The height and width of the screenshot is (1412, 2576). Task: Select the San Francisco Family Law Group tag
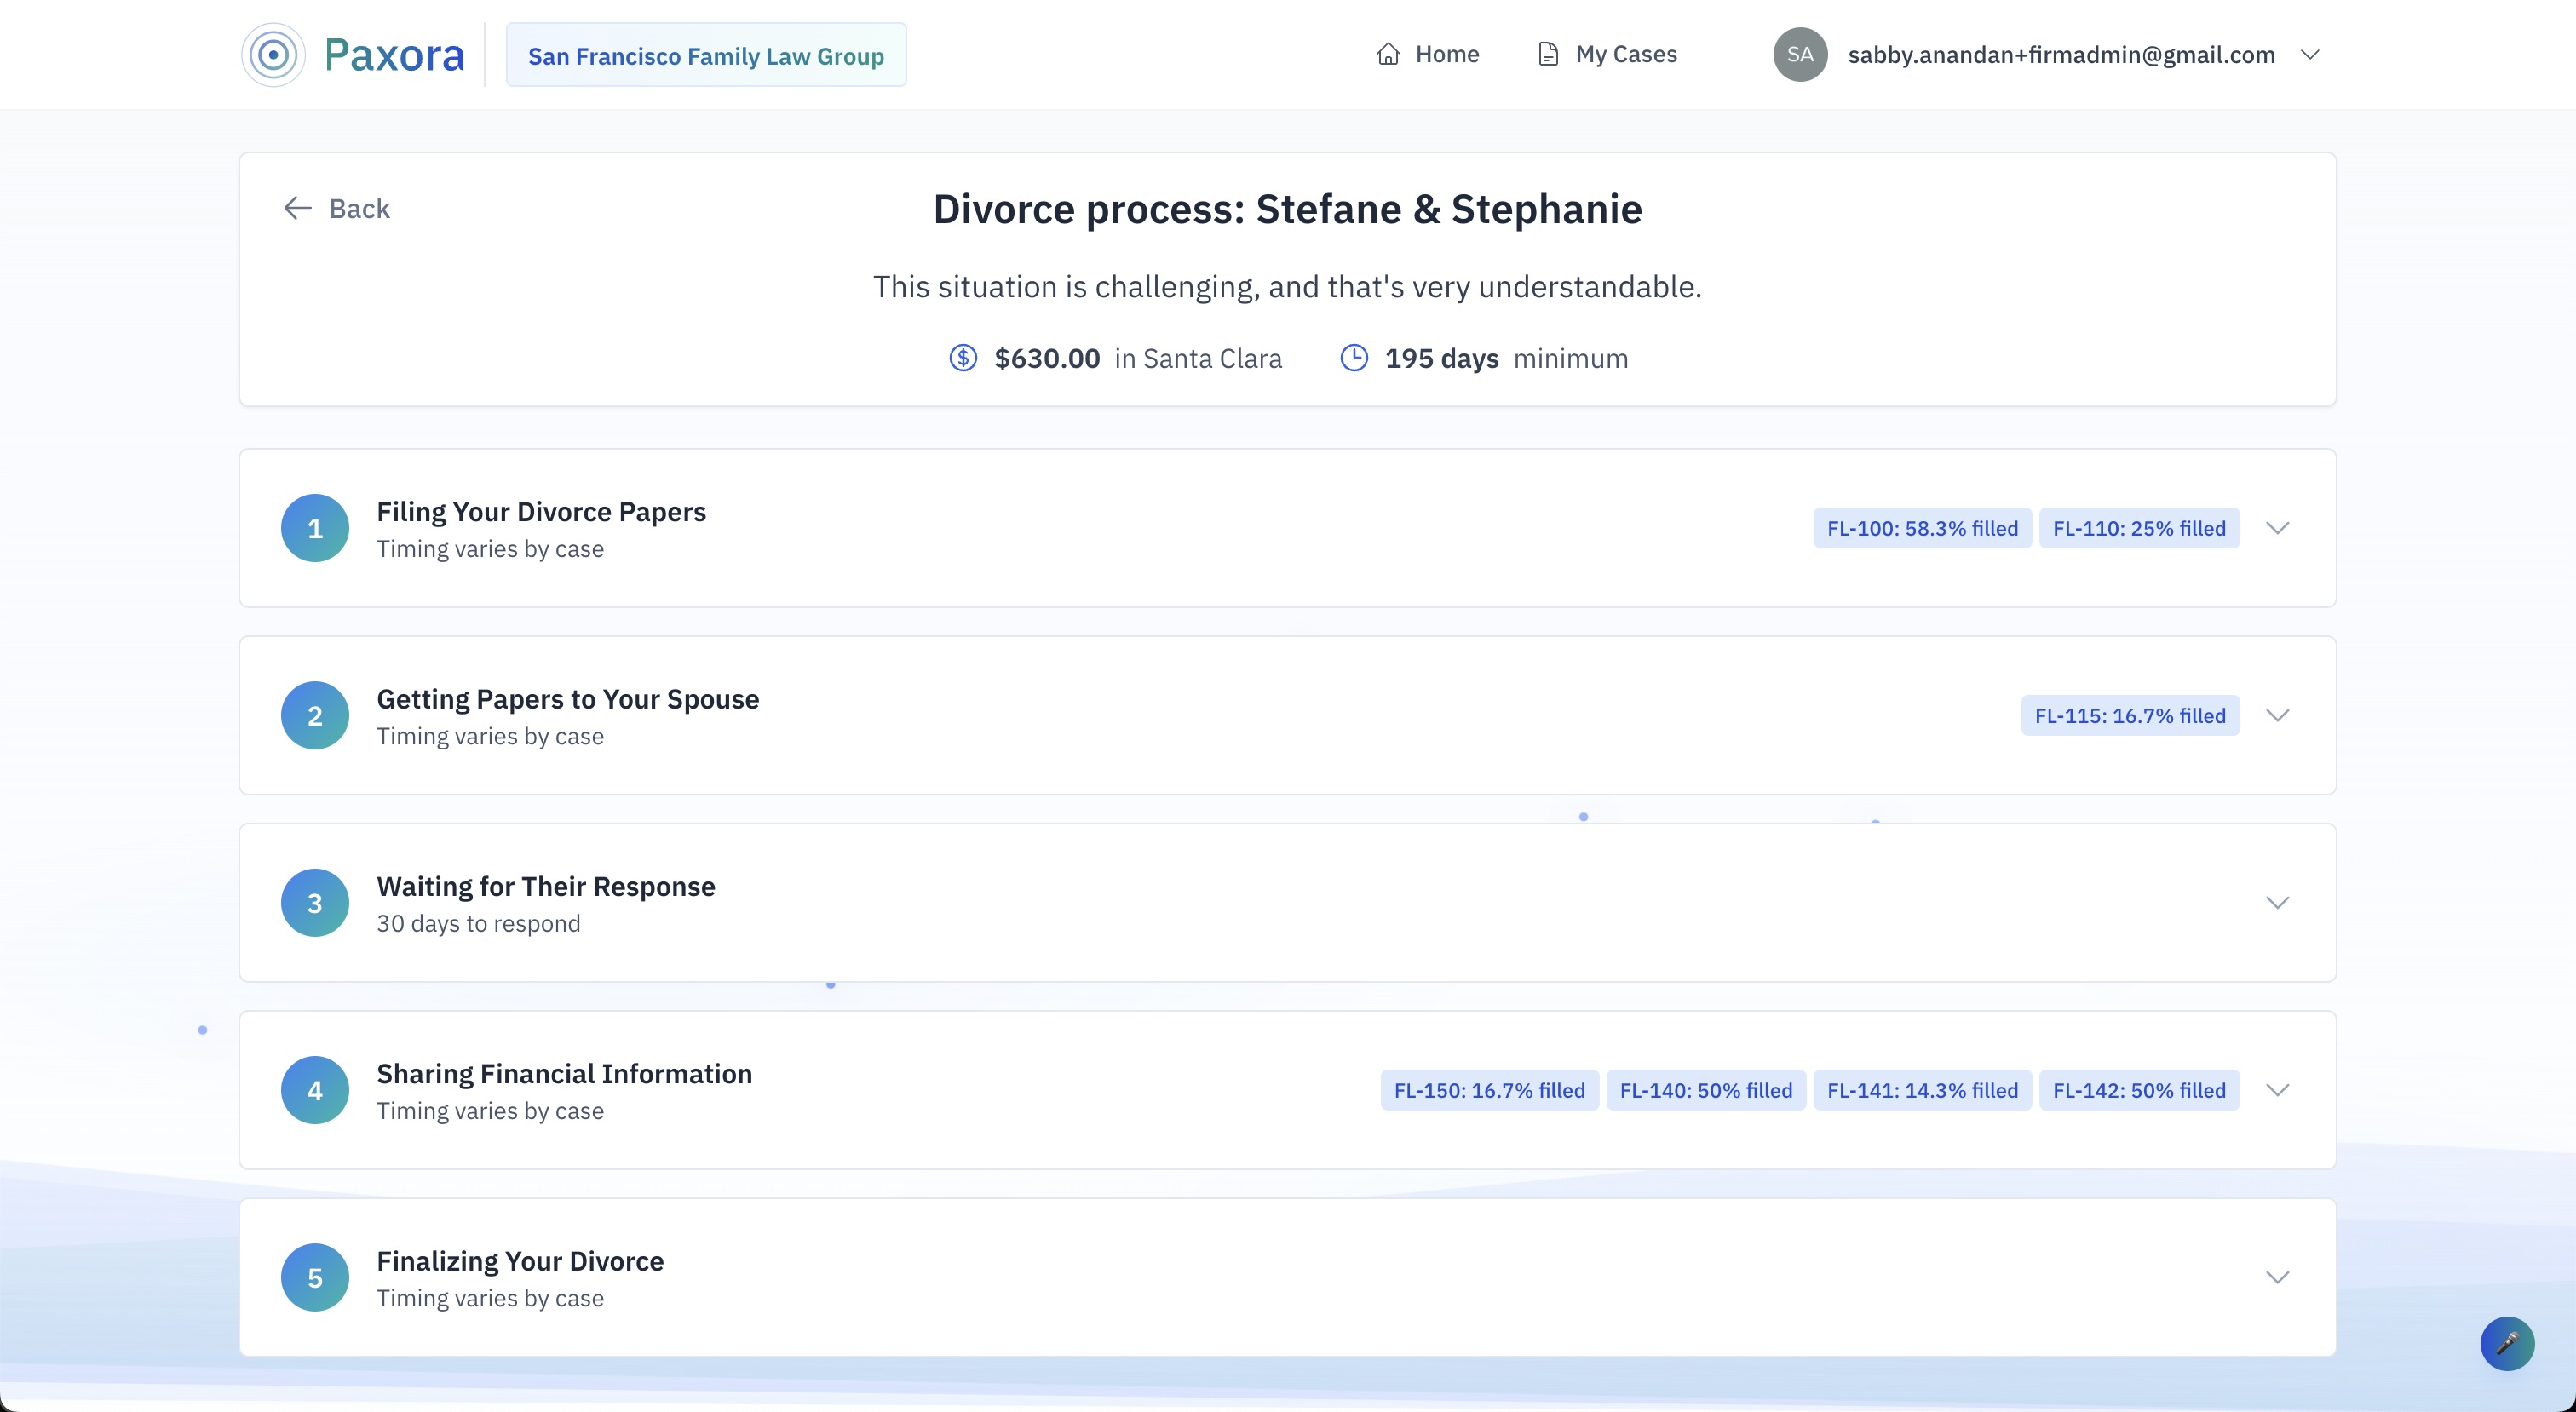point(706,56)
